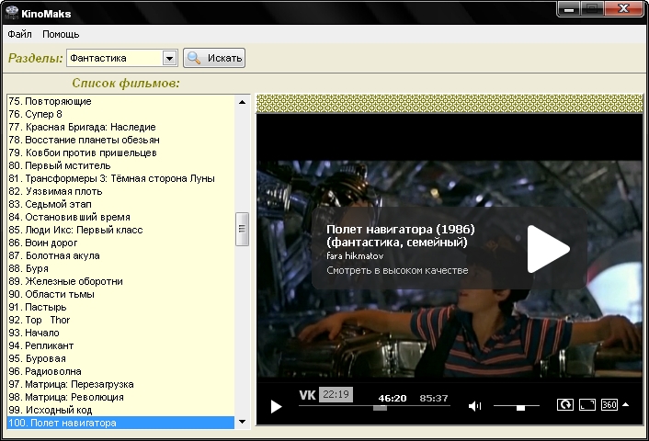Select '100. Полет навигатора' highlighted row
Image resolution: width=649 pixels, height=441 pixels.
120,423
